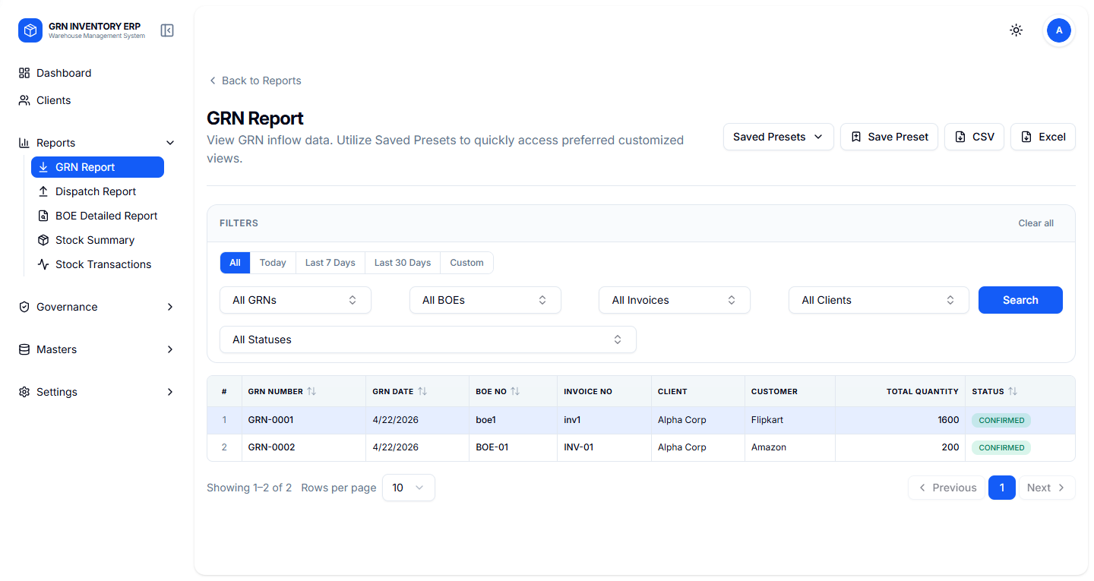Collapse the sidebar using the panel icon
The height and width of the screenshot is (581, 1094).
coord(167,30)
